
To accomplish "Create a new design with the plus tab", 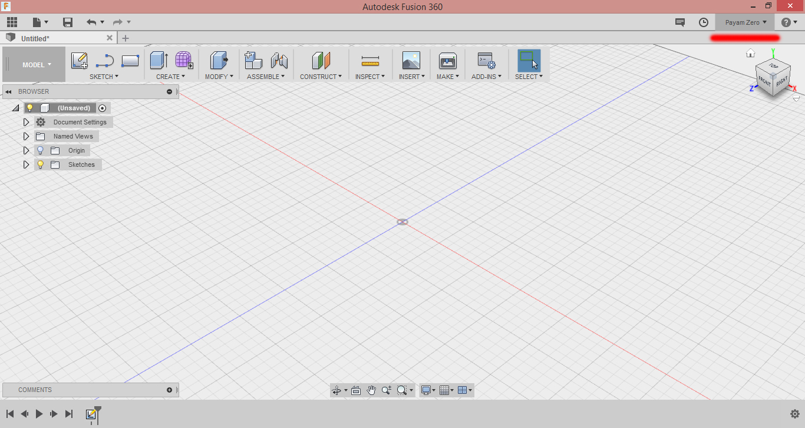I will 125,38.
